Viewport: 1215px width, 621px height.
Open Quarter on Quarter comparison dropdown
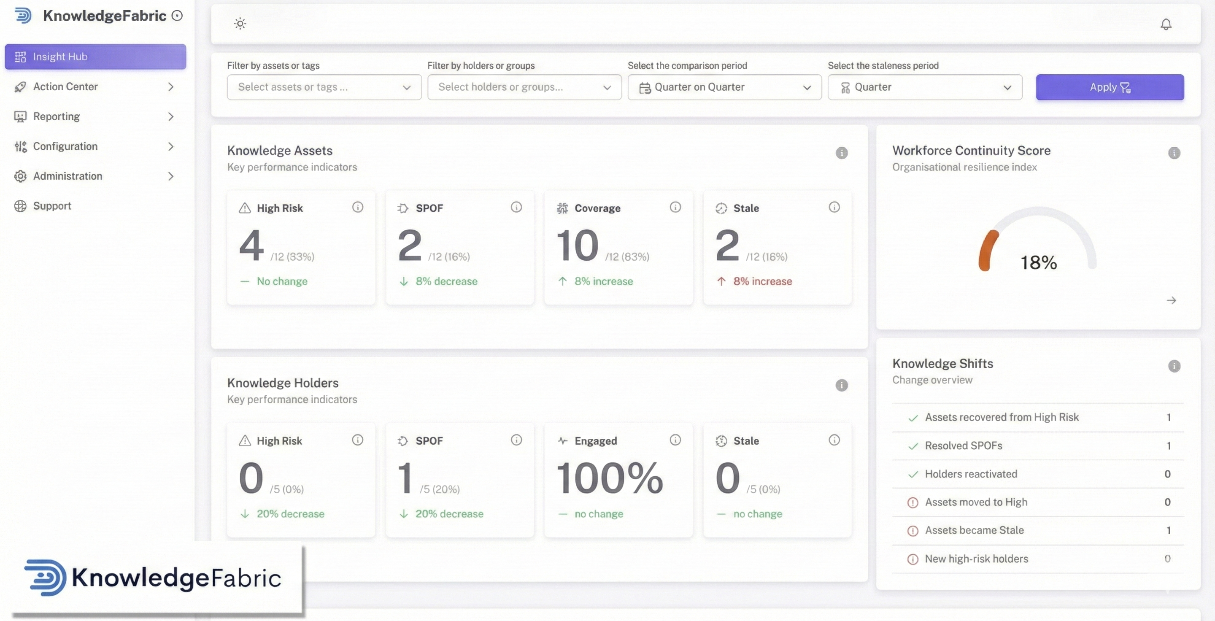click(x=724, y=87)
